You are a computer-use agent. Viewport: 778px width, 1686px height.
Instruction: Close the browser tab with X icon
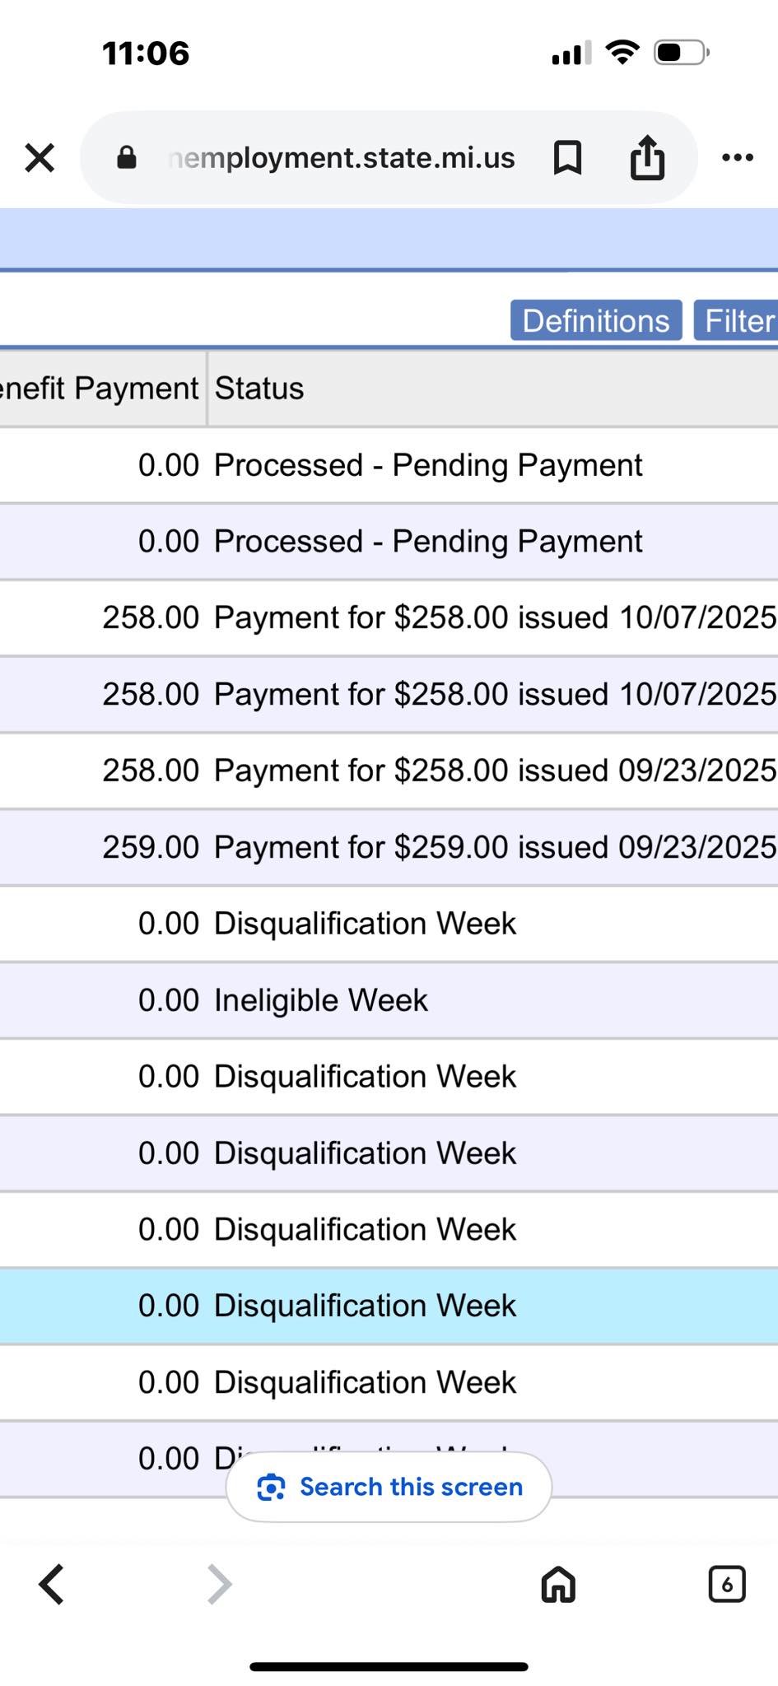pyautogui.click(x=40, y=157)
